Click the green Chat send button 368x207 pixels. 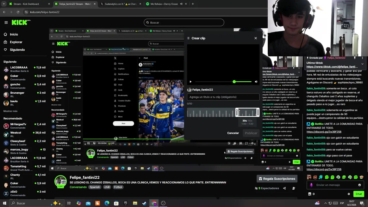pos(359,194)
